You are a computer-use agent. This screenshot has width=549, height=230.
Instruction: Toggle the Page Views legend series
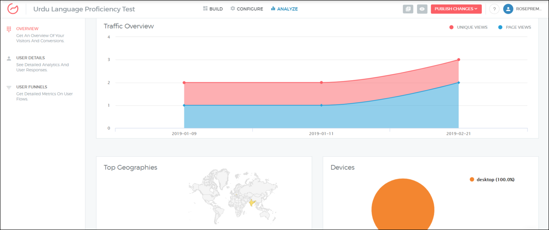514,27
